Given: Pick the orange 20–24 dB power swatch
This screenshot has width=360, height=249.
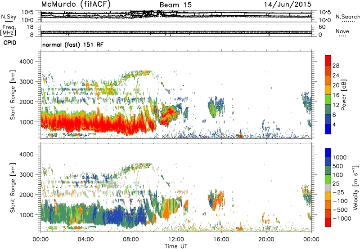Looking at the screenshot, I should pos(328,80).
